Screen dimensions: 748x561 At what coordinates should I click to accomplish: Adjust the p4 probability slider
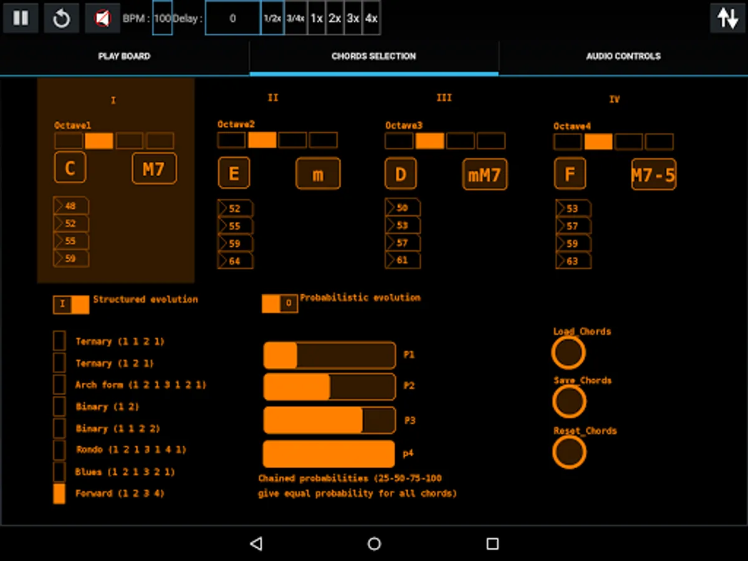329,454
